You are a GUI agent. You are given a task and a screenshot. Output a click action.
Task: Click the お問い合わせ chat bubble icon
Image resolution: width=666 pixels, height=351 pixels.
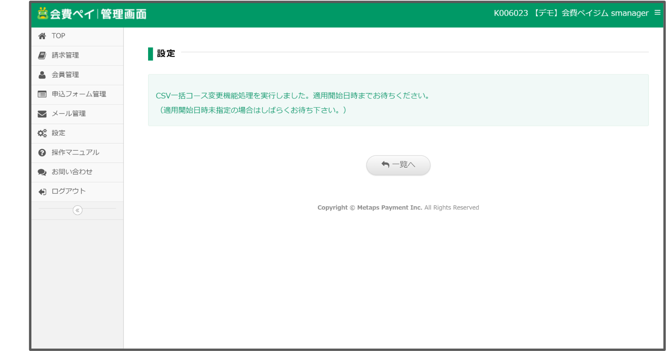click(42, 172)
